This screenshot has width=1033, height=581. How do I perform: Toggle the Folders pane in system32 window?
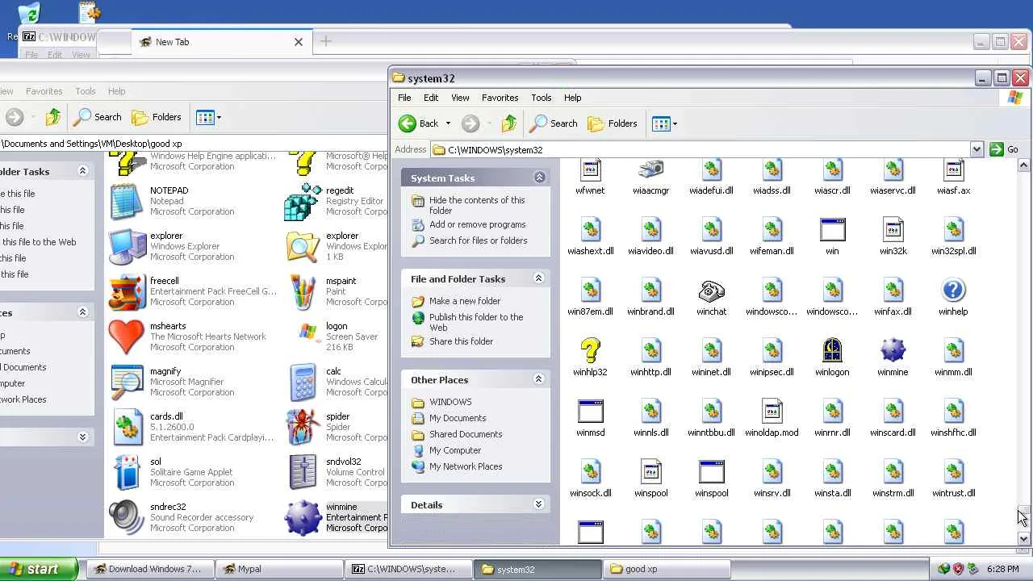(612, 123)
